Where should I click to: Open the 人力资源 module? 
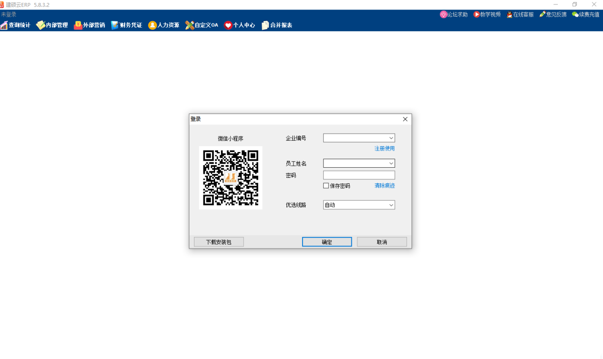163,24
